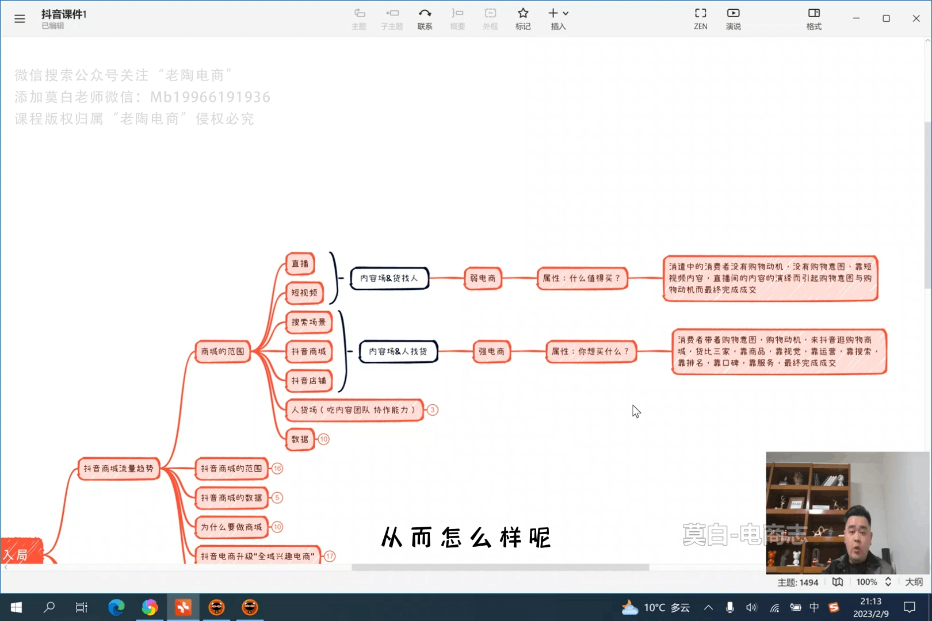This screenshot has width=932, height=621.
Task: Show hidden system tray icons
Action: pyautogui.click(x=708, y=607)
